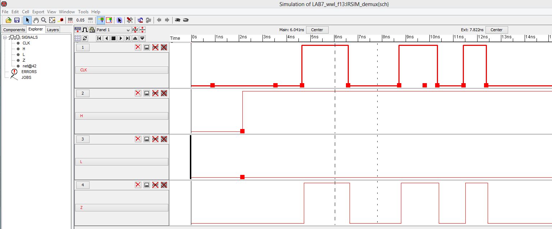Open the Panel 1 dropdown
The image size is (552, 229).
[x=113, y=30]
